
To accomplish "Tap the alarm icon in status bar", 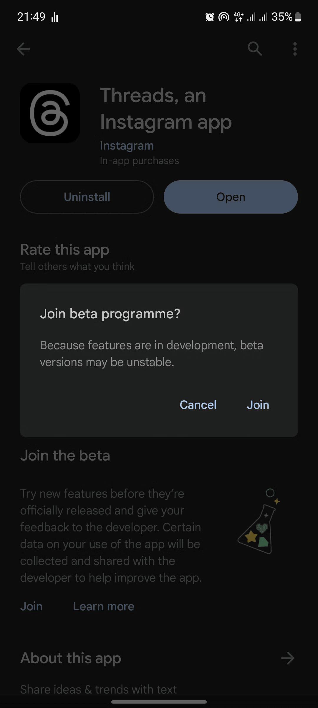I will point(210,17).
